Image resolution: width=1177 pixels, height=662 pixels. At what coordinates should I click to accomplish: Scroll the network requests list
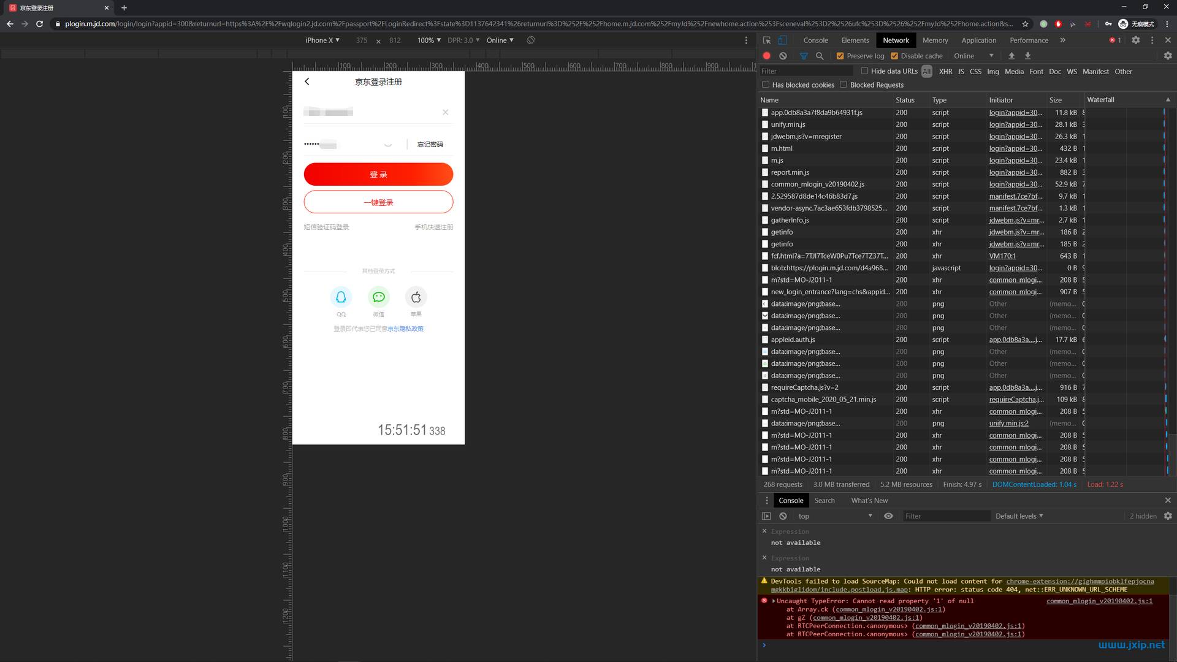click(1171, 290)
